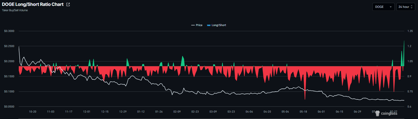Screen dimensions: 418x119
Task: Click the 1.05 ratio axis label
Action: (x=410, y=61)
